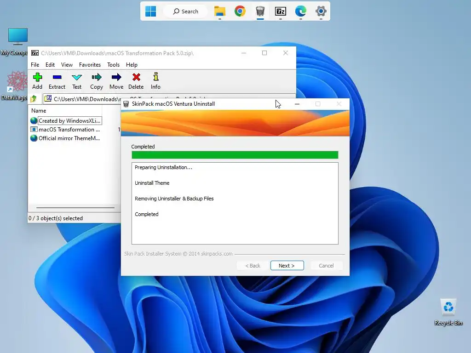Click the green Completed progress bar
This screenshot has width=471, height=353.
(235, 155)
